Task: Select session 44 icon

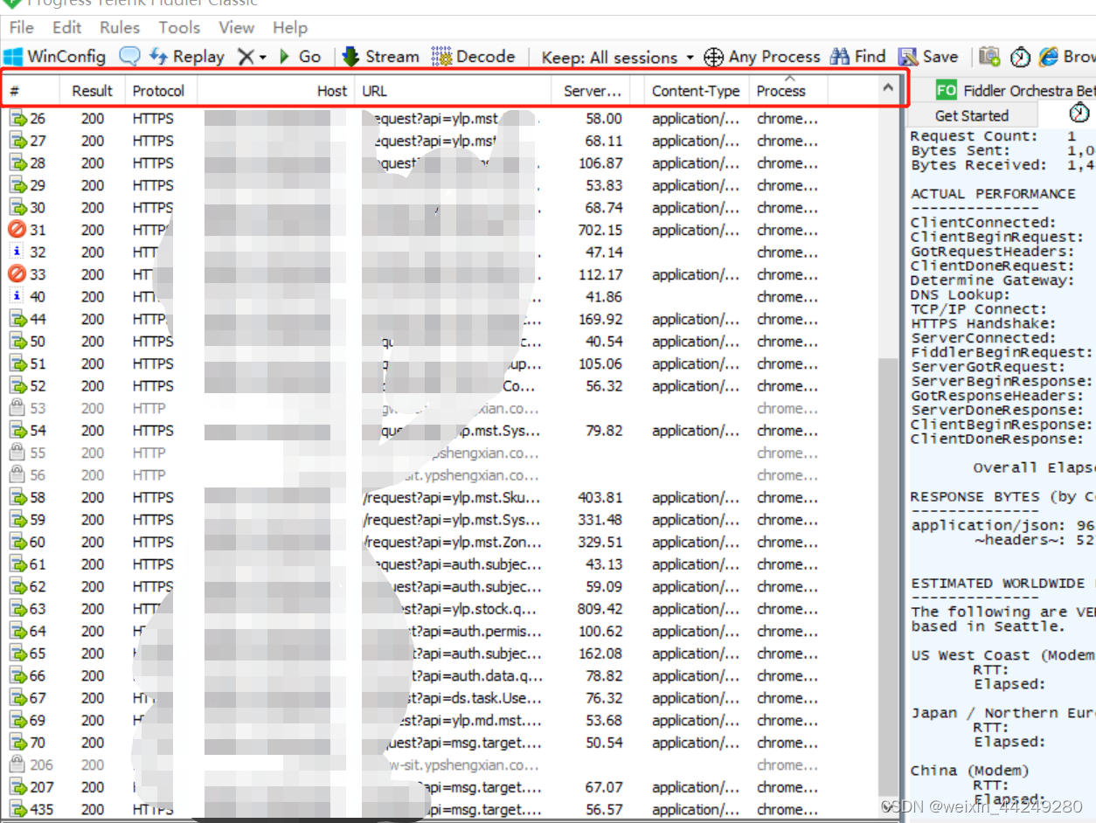Action: click(x=17, y=320)
